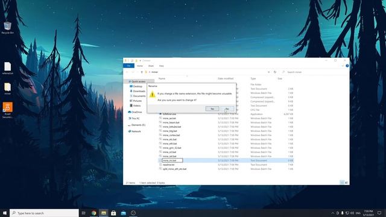Select Elements (E:) drive in navigation pane
The width and height of the screenshot is (386, 217).
[x=138, y=125]
